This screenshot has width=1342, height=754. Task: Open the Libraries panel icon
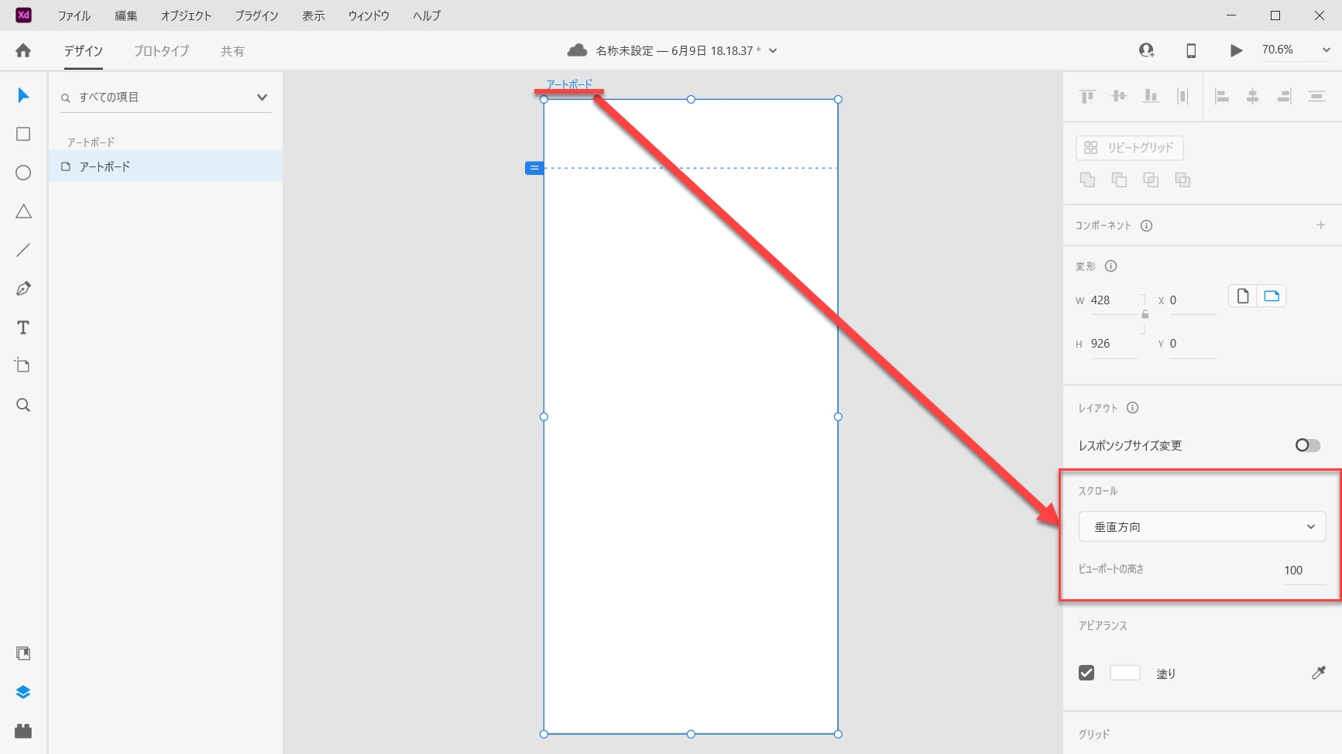[23, 653]
